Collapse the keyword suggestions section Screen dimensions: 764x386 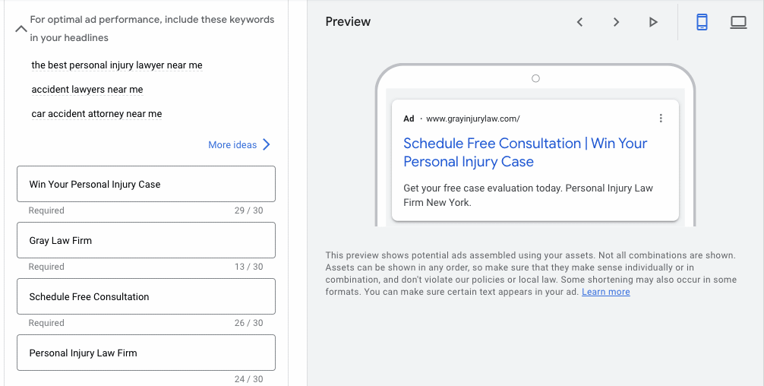click(21, 29)
